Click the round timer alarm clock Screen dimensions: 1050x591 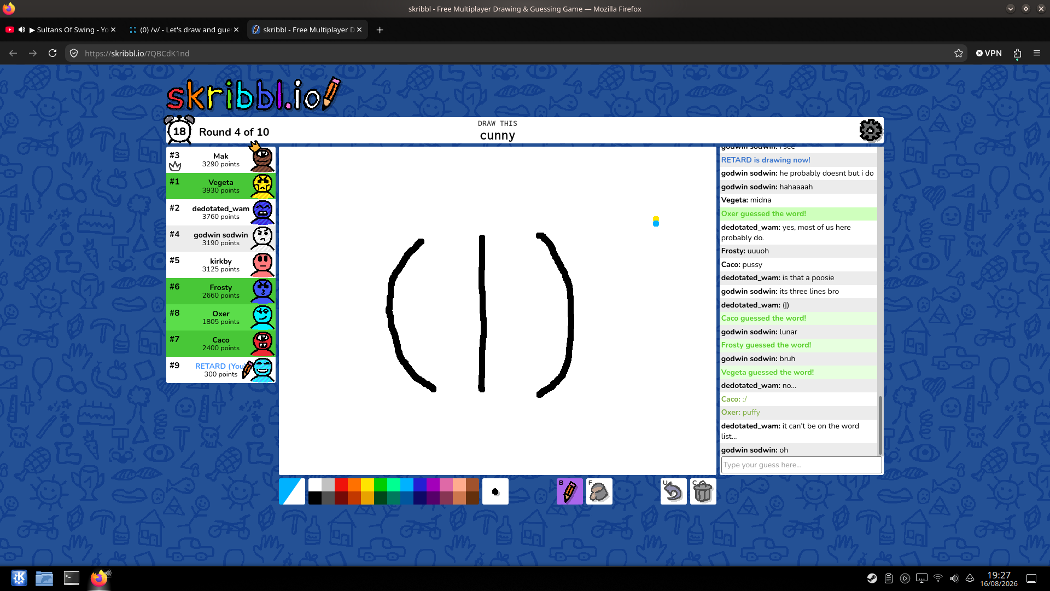(179, 130)
